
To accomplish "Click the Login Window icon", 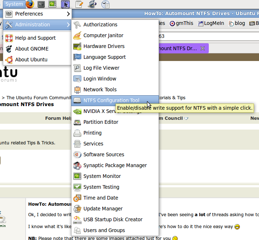I will (77, 79).
